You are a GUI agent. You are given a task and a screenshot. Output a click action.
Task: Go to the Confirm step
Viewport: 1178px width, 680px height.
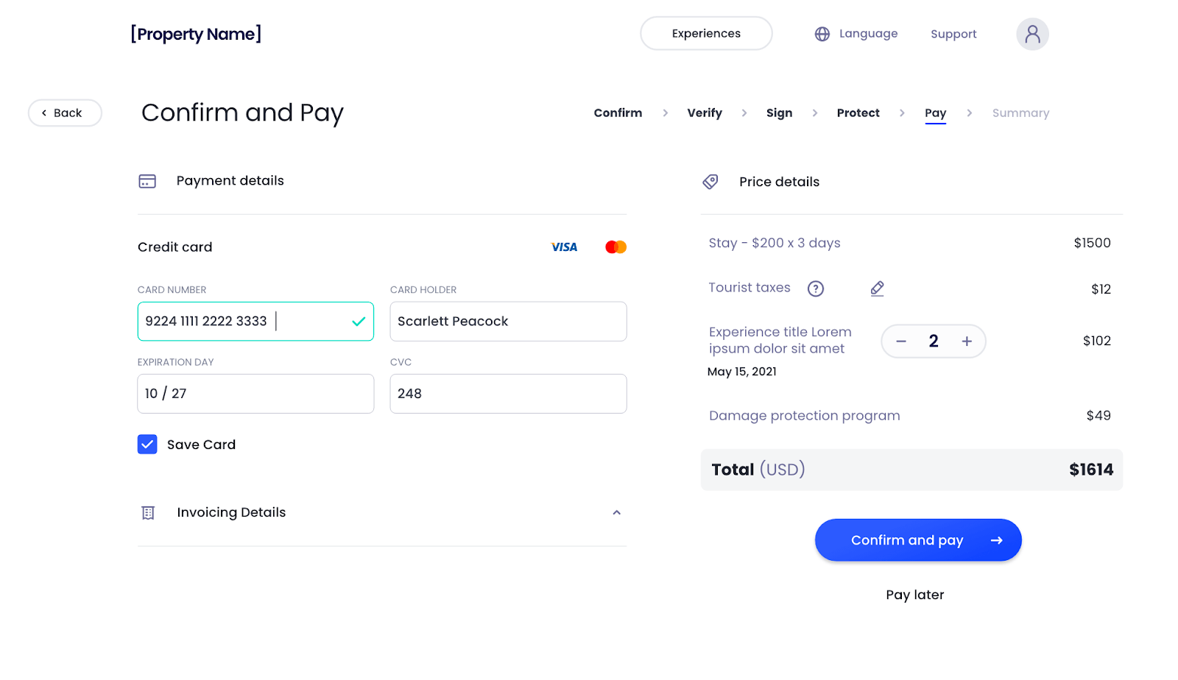point(618,113)
